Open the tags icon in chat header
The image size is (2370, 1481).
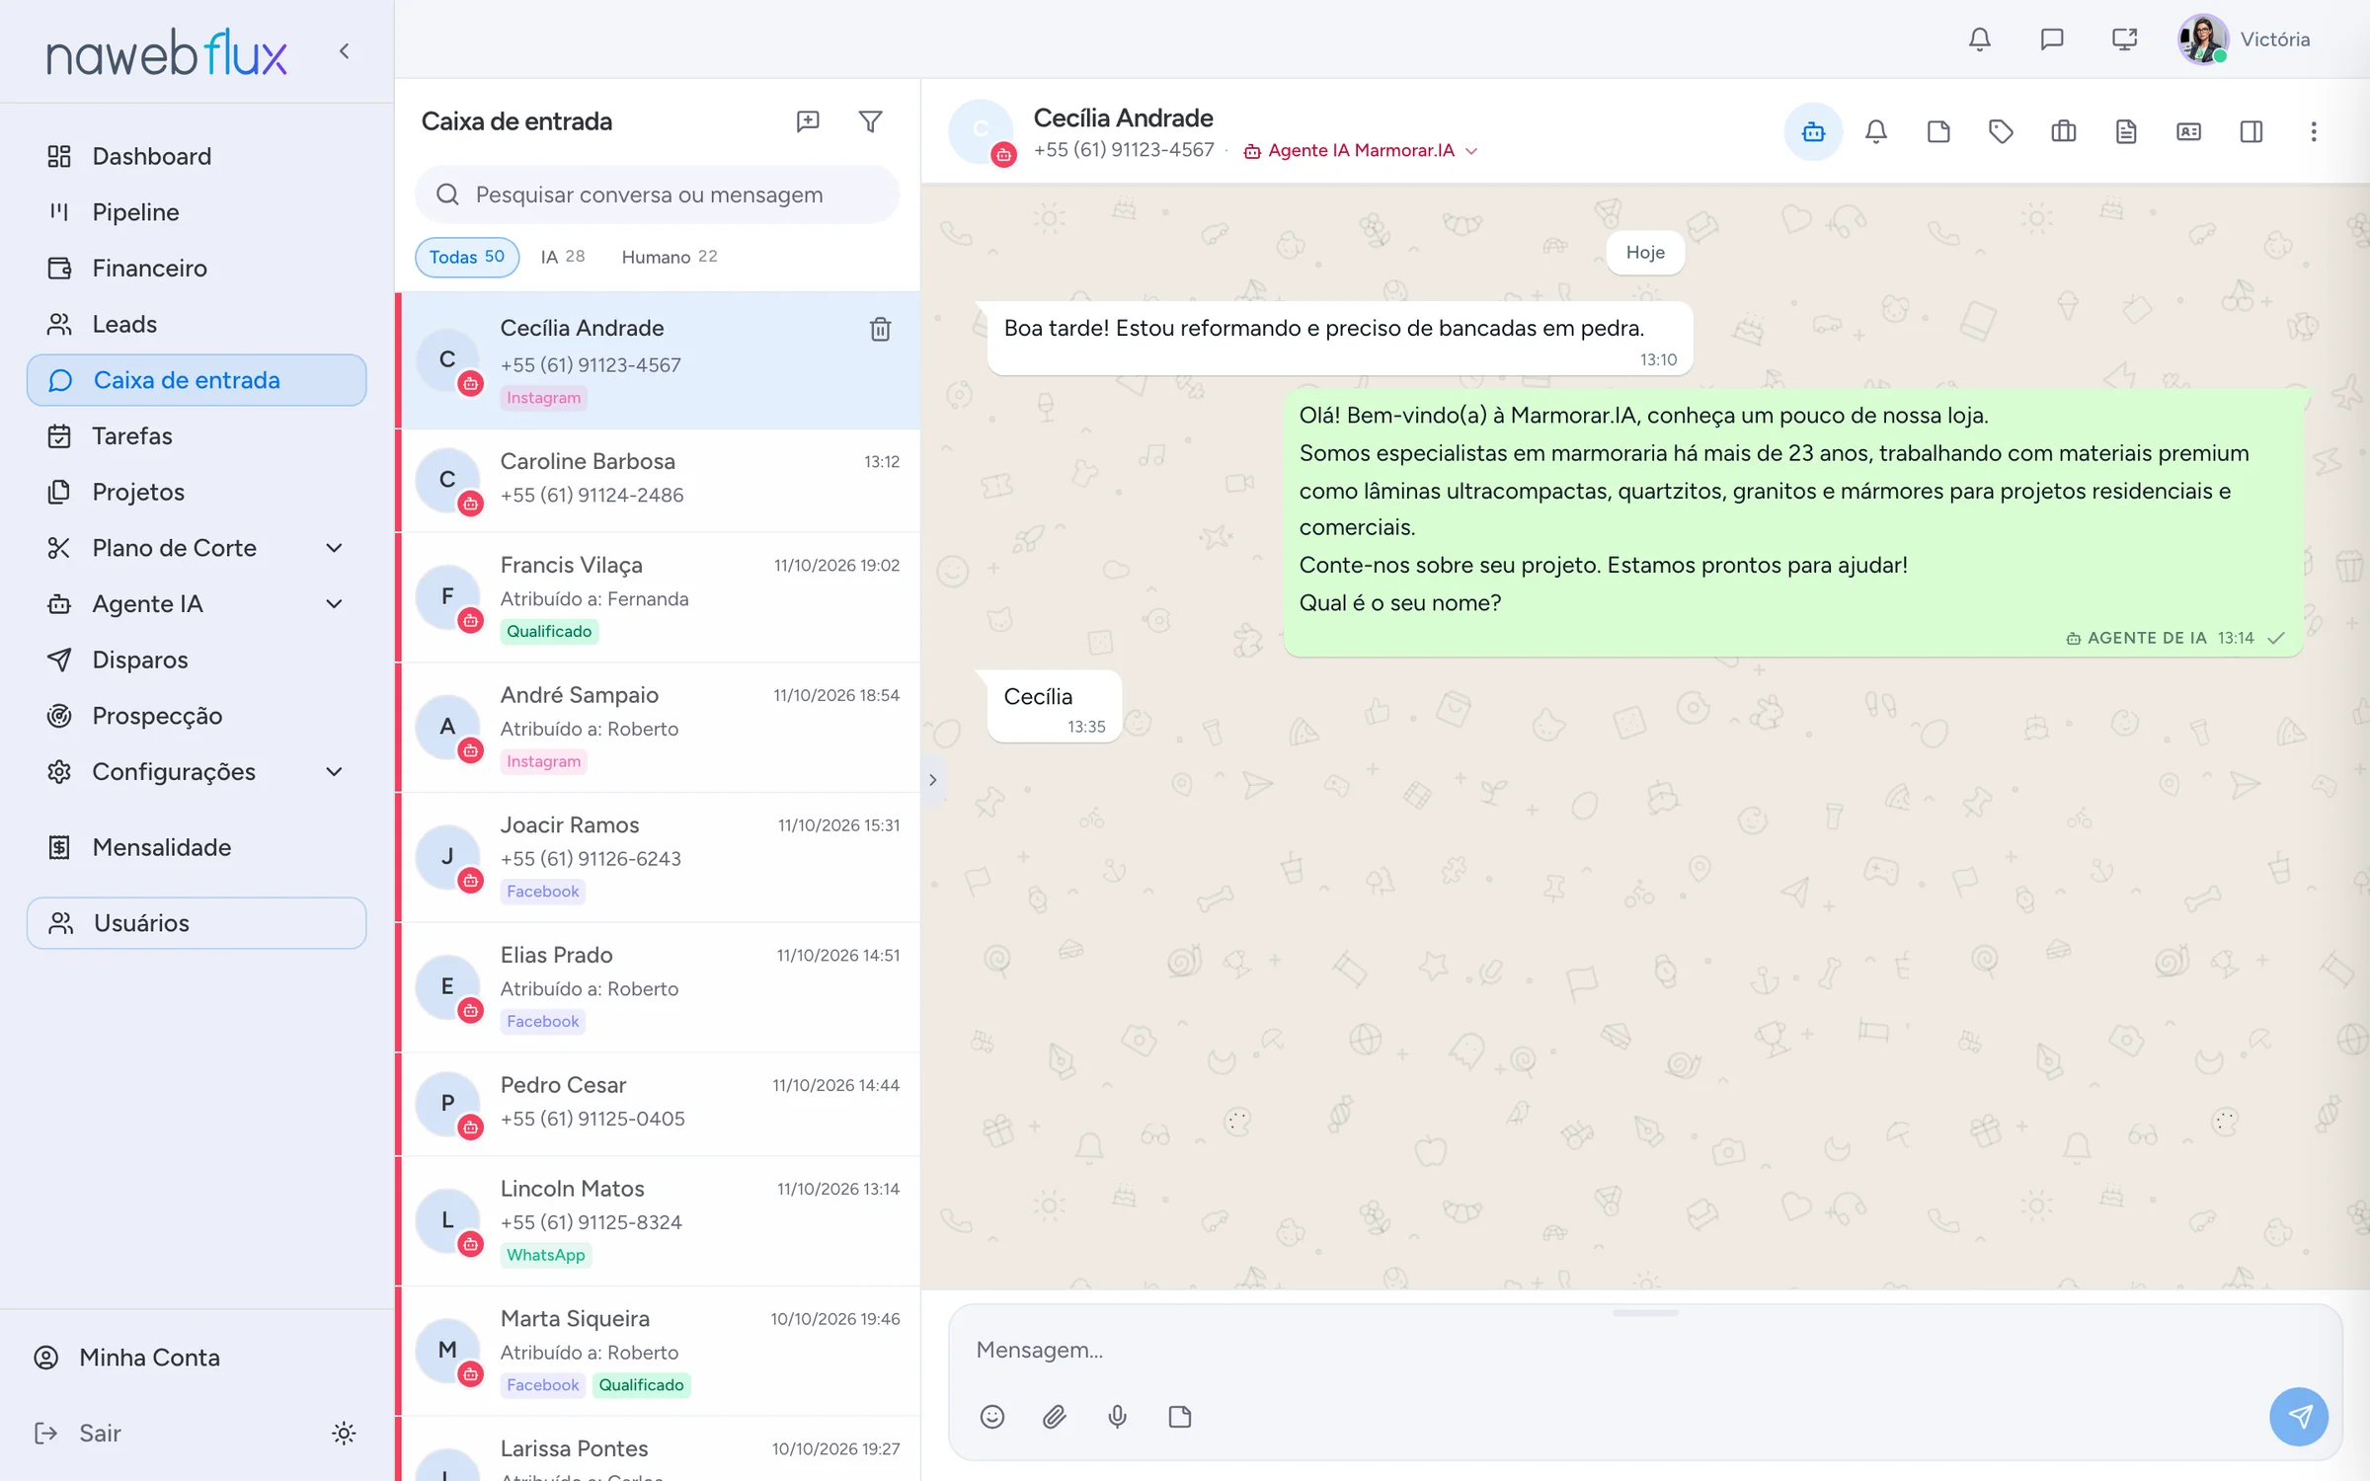(x=2001, y=131)
